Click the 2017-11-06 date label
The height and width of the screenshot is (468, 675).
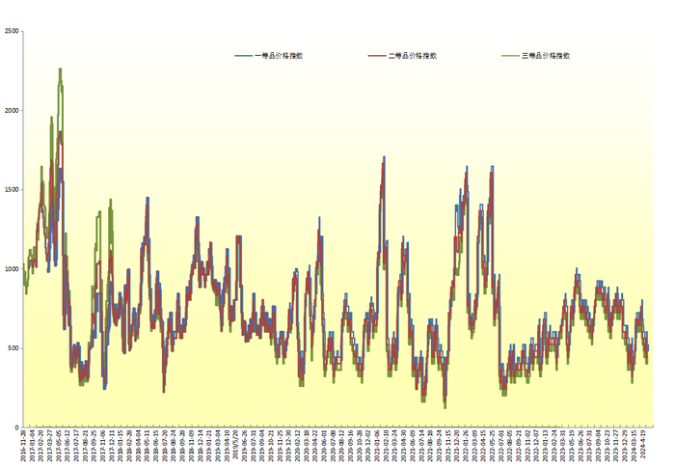click(x=103, y=446)
